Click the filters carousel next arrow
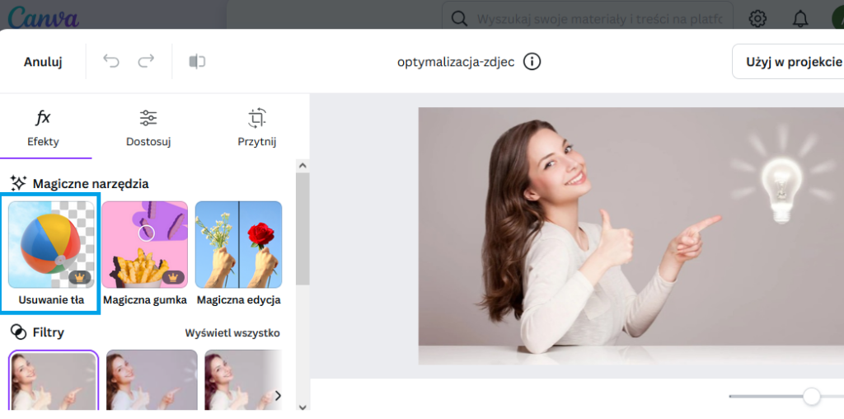Screen dimensions: 844x419 (278, 396)
